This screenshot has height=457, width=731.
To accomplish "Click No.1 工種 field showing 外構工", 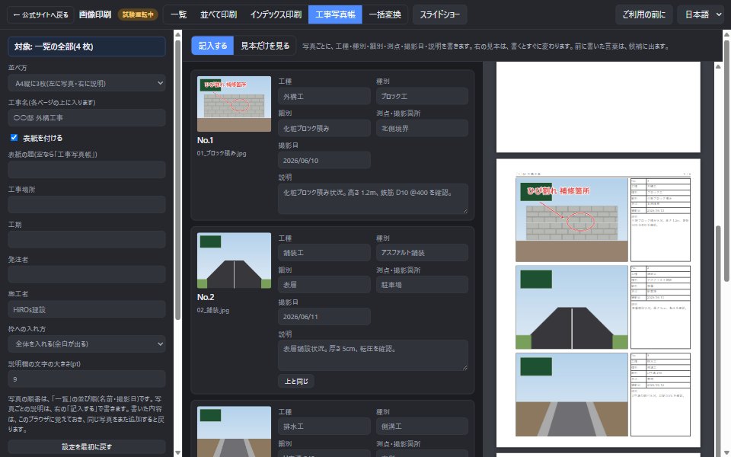I will pos(324,97).
